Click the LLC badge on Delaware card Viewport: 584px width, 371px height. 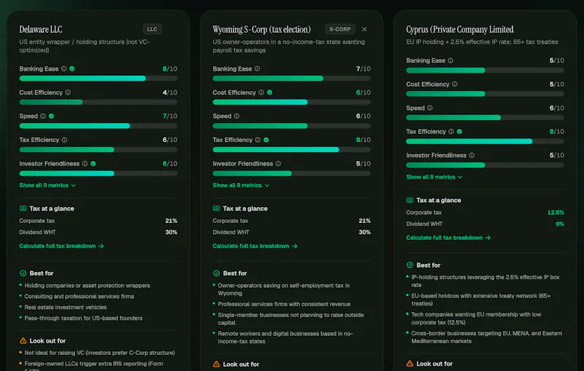tap(152, 29)
